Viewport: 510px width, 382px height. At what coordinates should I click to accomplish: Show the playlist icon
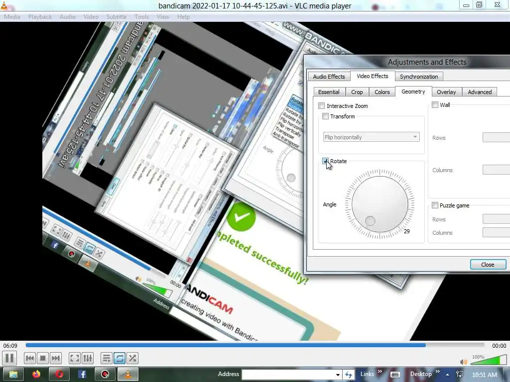click(107, 358)
